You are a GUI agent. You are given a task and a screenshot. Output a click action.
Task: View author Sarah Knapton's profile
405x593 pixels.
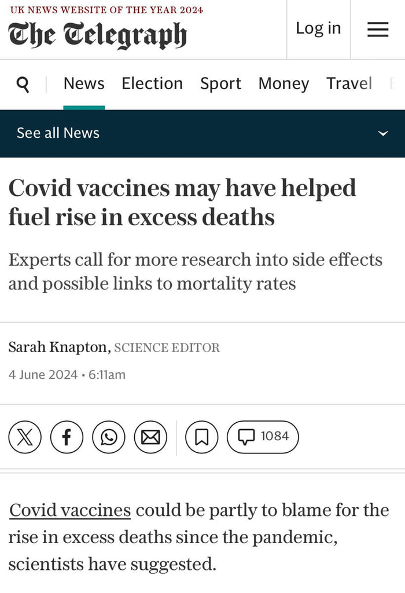click(x=58, y=347)
